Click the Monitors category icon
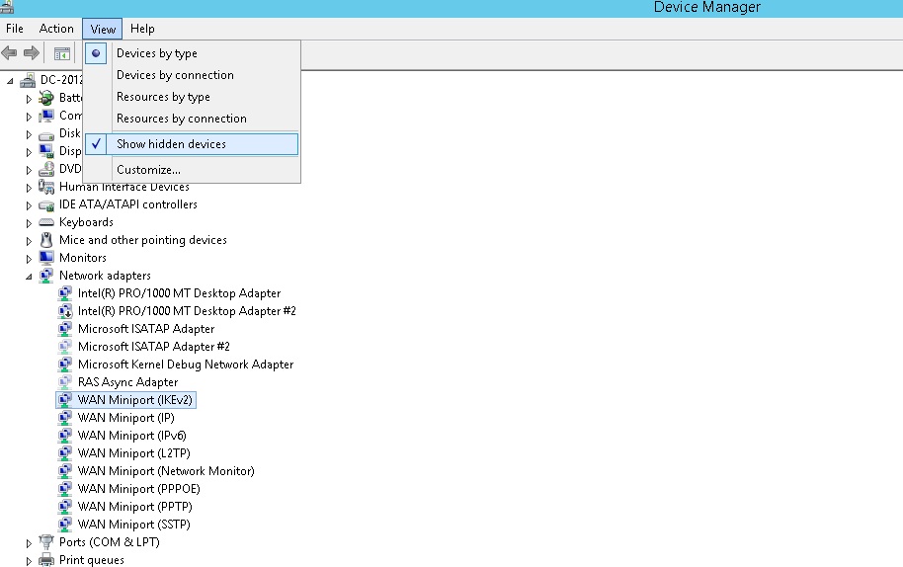 coord(46,257)
